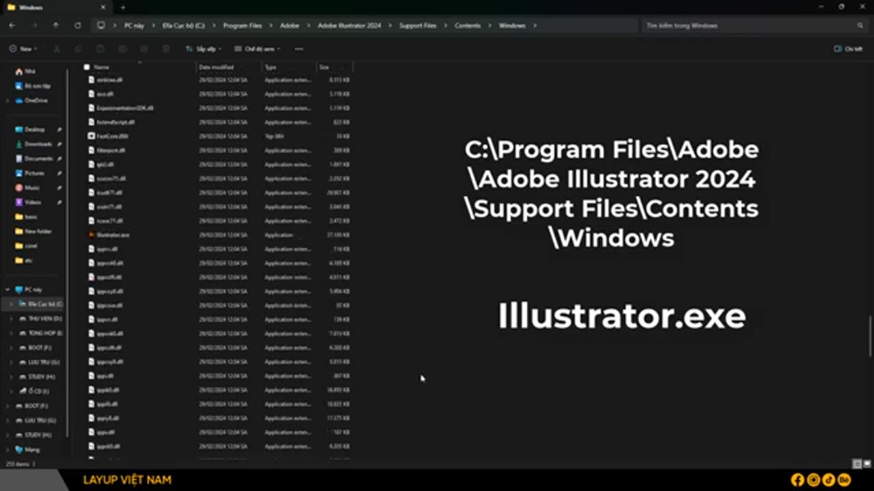Click the Rename toolbar icon
Image resolution: width=874 pixels, height=491 pixels.
(122, 49)
